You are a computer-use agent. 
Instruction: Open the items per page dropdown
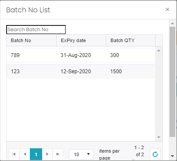pos(81,154)
